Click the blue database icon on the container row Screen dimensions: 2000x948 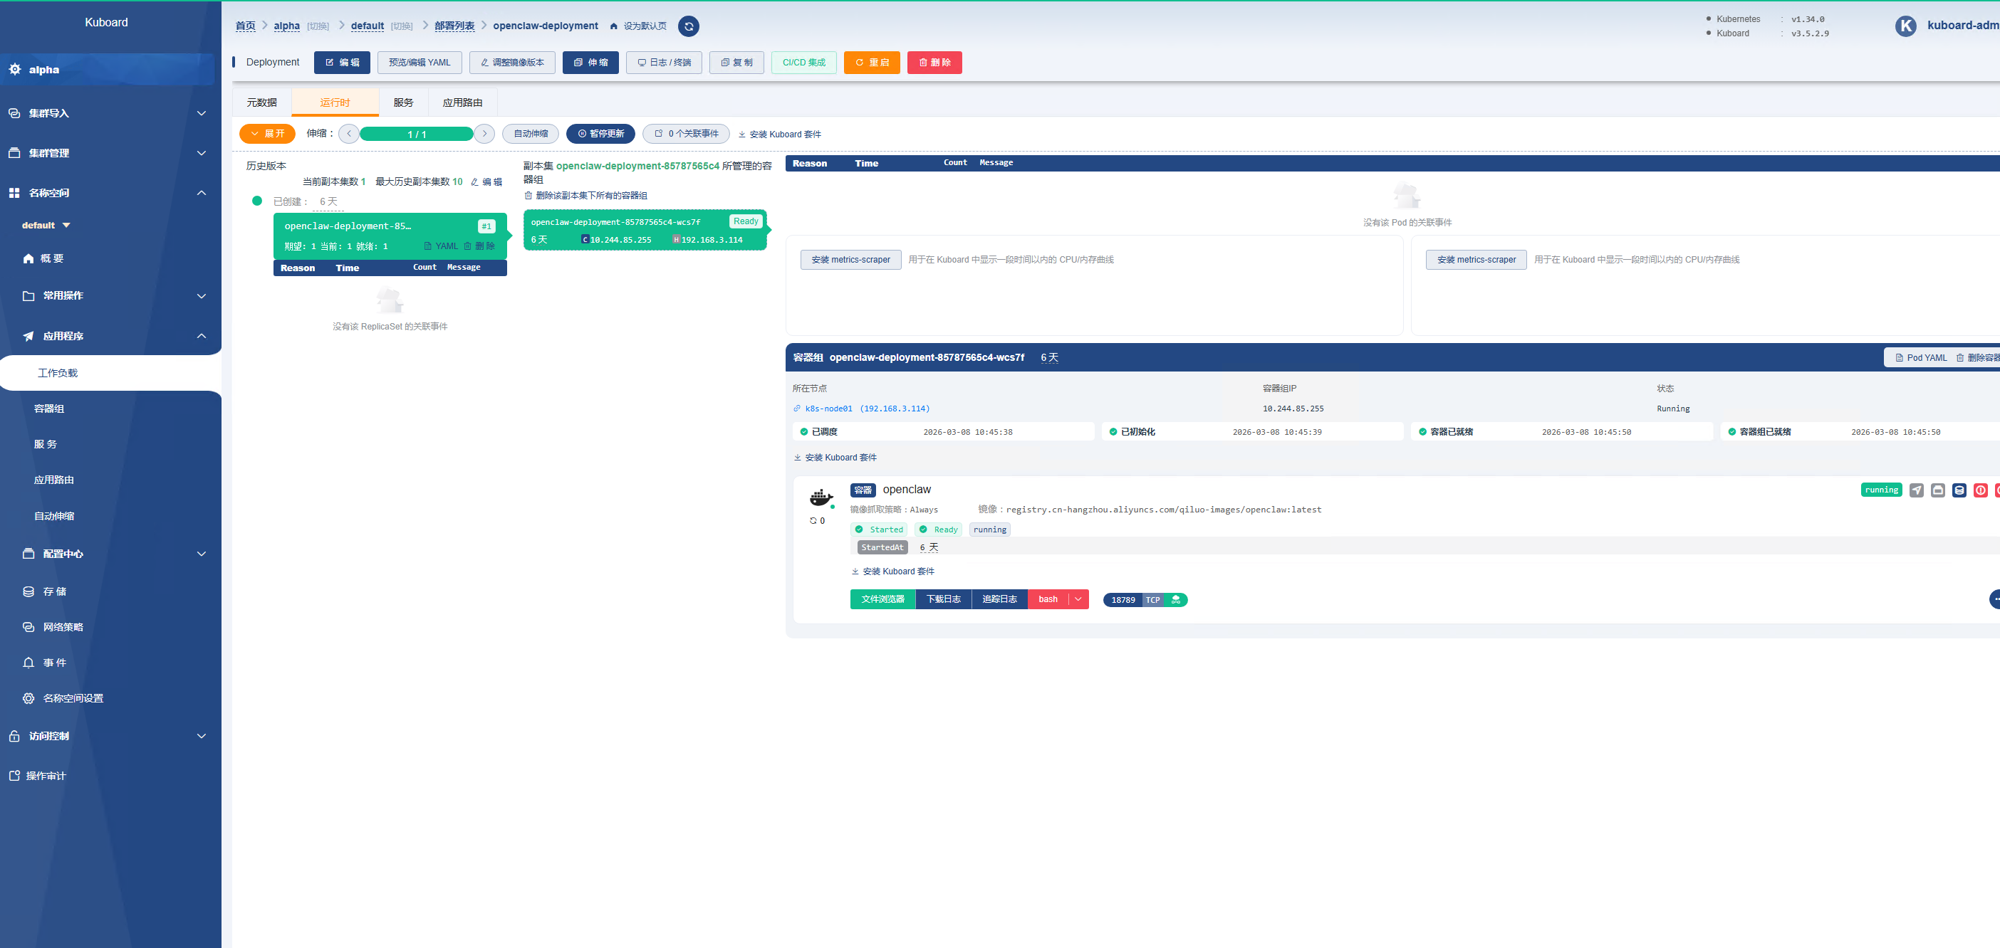(x=1959, y=490)
